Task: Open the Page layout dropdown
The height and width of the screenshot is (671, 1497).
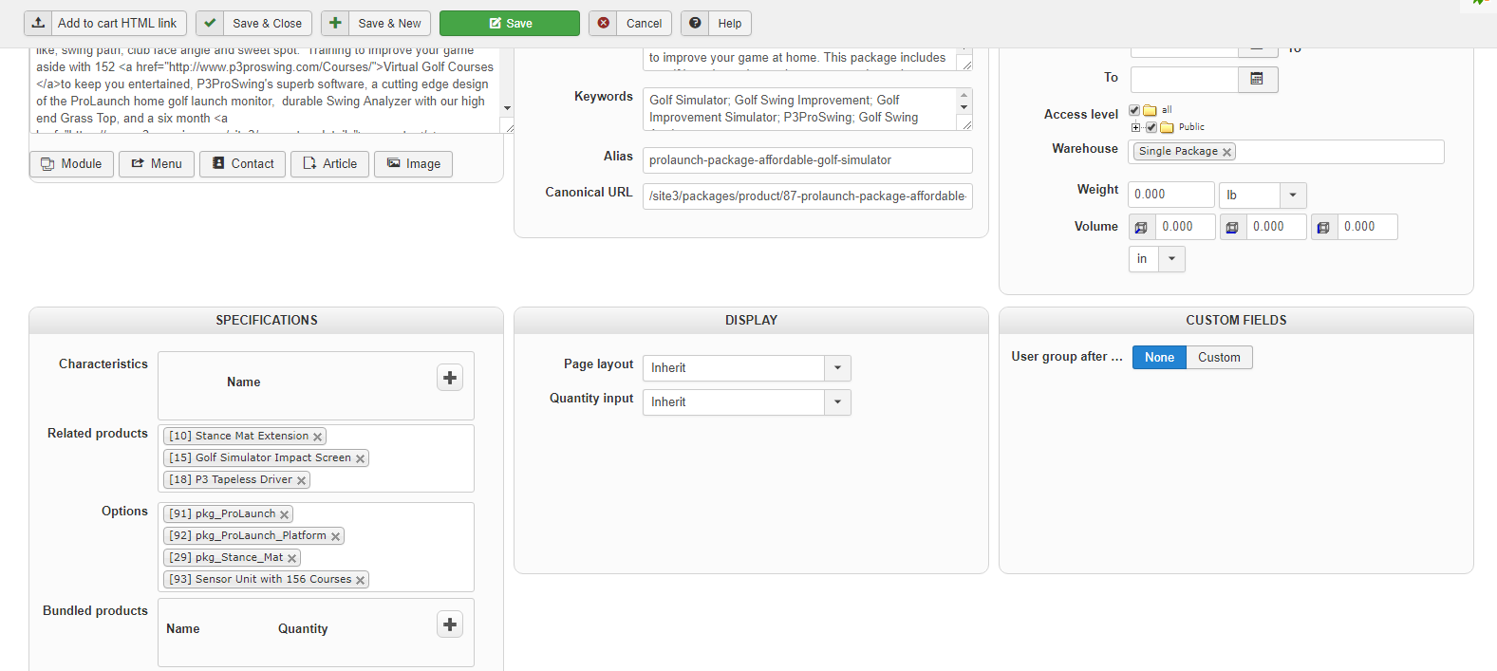Action: tap(837, 368)
